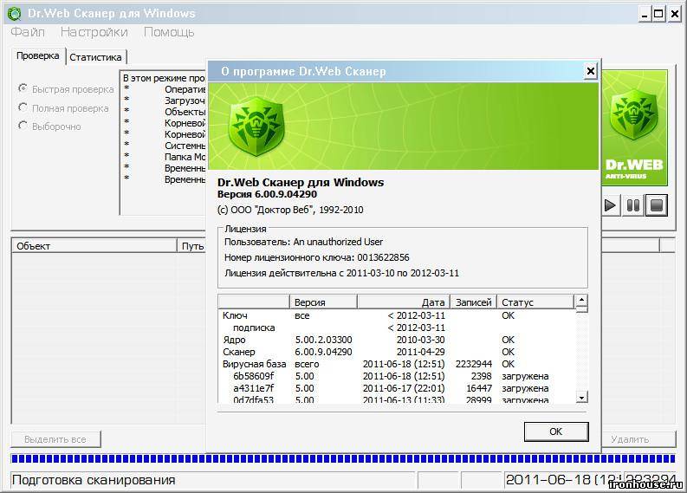Minimize the Dr.Web scanner main window
Viewport: 687px width, 493px height.
click(644, 15)
